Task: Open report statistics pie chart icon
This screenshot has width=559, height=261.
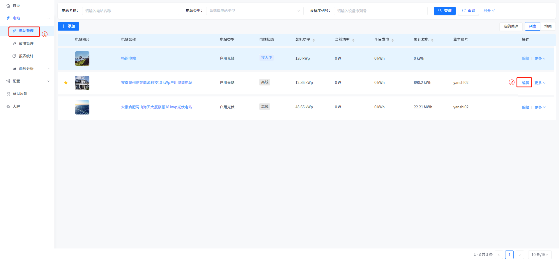Action: [x=14, y=56]
